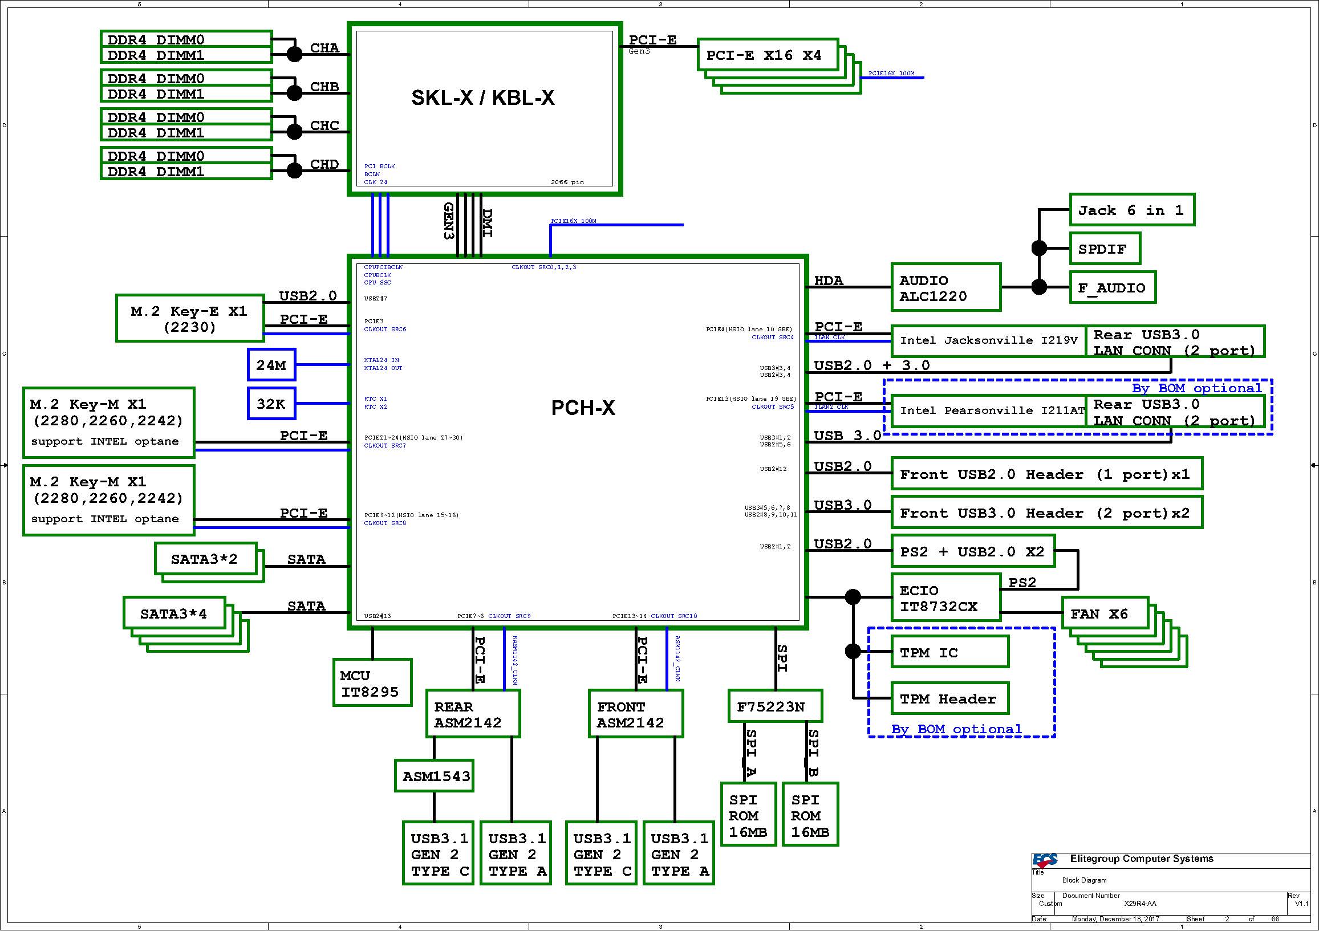
Task: Click the vertical SPI A label
Action: [x=750, y=753]
